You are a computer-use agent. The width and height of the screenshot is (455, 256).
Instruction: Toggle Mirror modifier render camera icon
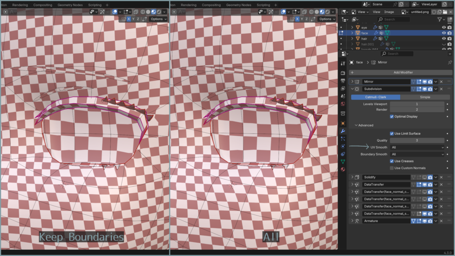pyautogui.click(x=430, y=82)
